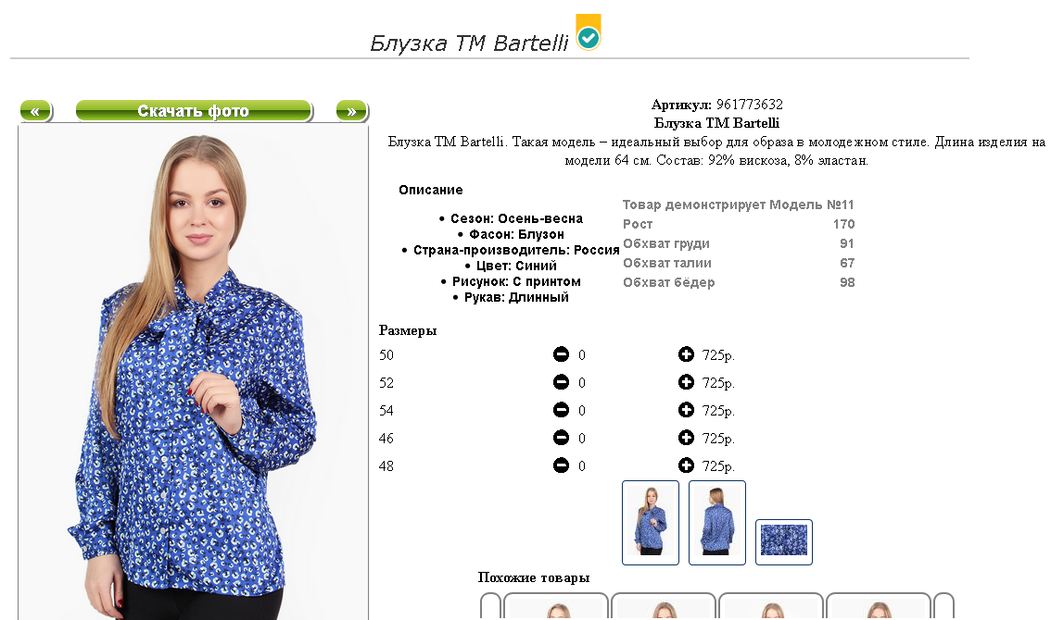Click the Описание heading

click(x=430, y=190)
